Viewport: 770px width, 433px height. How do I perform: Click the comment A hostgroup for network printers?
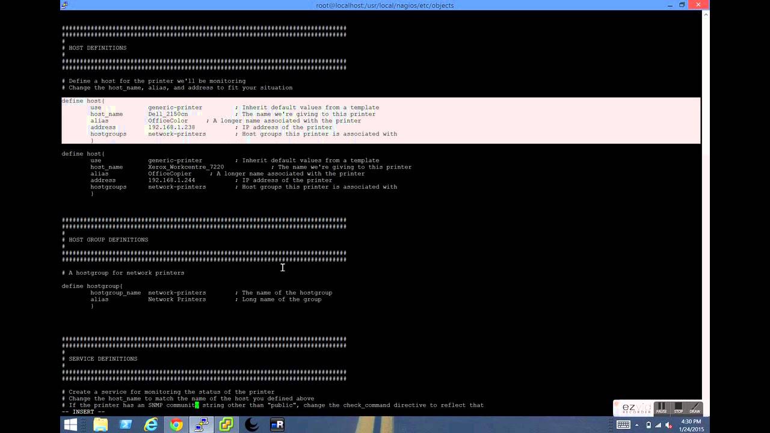[123, 273]
